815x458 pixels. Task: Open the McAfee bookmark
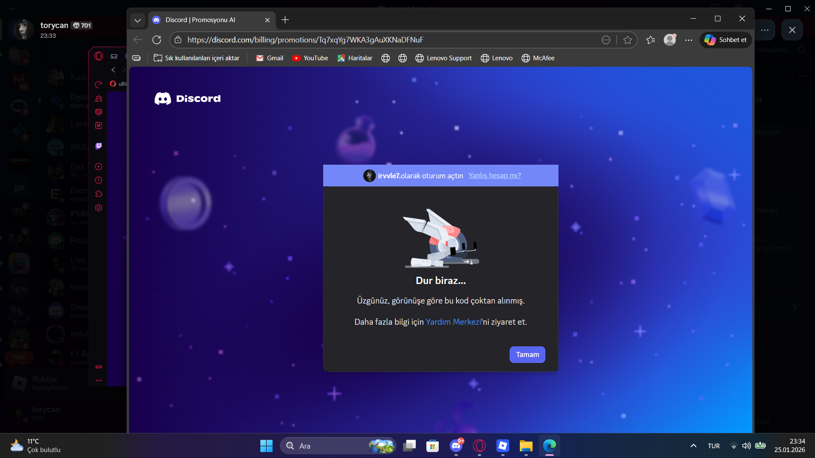pyautogui.click(x=538, y=58)
